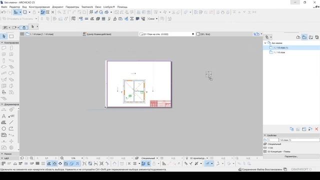
Task: Click the Redo arrow in the top toolbar
Action: (8, 12)
